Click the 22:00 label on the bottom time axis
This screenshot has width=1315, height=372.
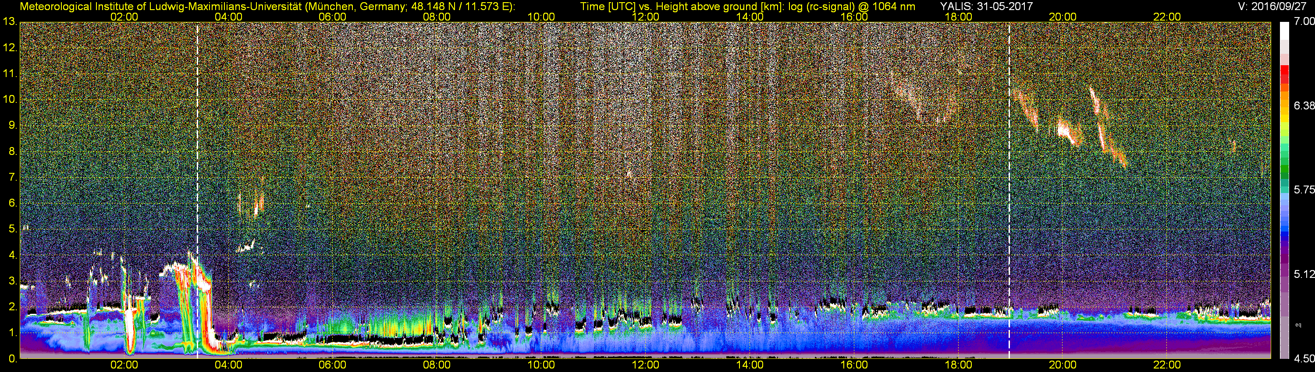click(1167, 365)
